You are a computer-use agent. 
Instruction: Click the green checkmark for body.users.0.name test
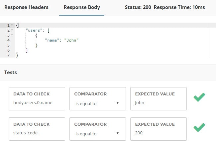[199, 97]
